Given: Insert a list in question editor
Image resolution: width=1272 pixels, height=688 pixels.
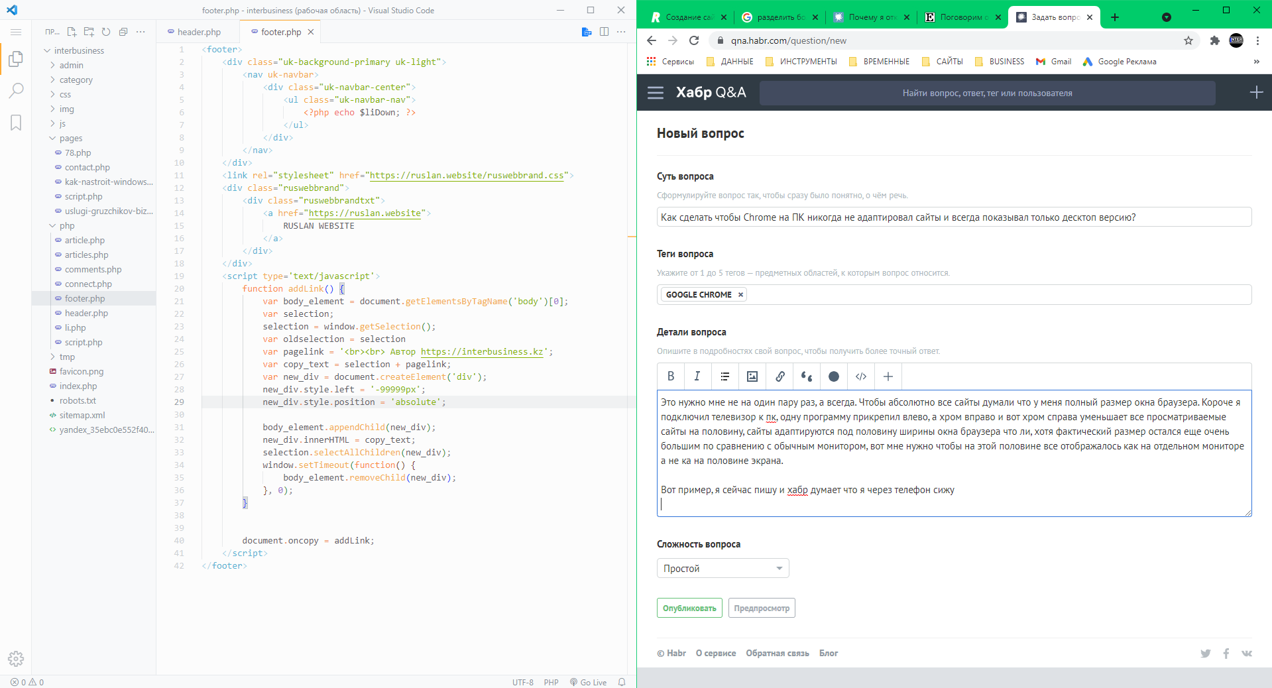Looking at the screenshot, I should 725,376.
